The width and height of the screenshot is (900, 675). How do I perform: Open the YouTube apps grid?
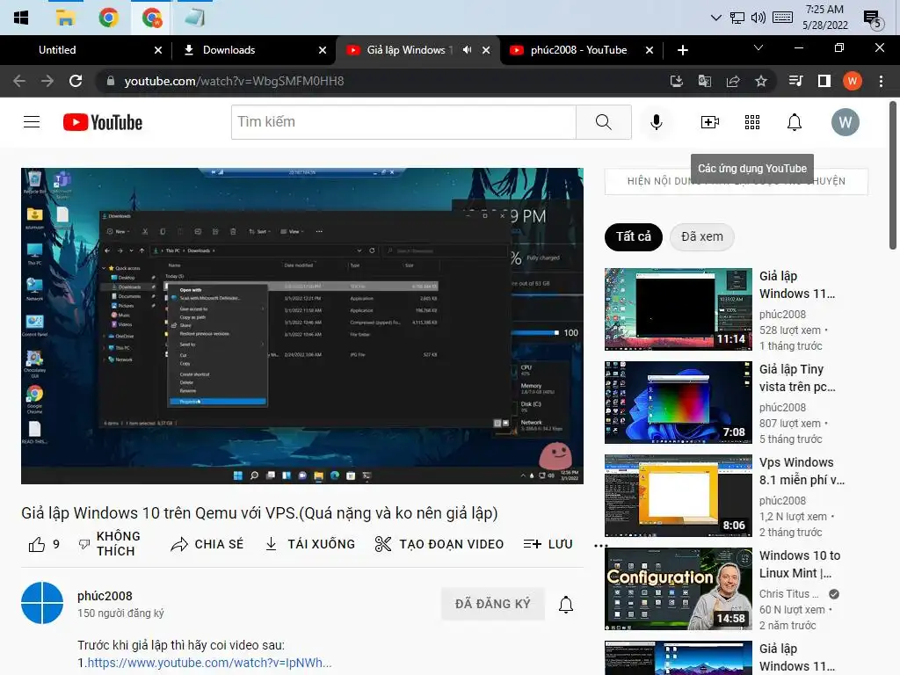pyautogui.click(x=752, y=121)
